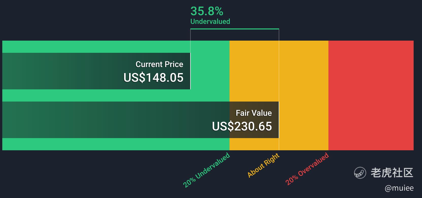Click the 20% Overvalued axis label
Viewport: 422px width, 198px height.
point(307,169)
